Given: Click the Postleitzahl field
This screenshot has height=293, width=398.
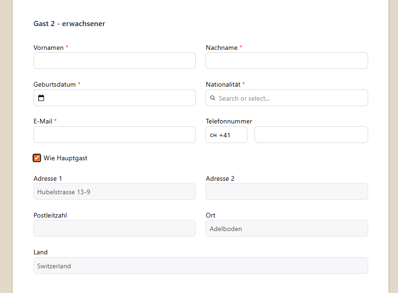Looking at the screenshot, I should tap(114, 228).
